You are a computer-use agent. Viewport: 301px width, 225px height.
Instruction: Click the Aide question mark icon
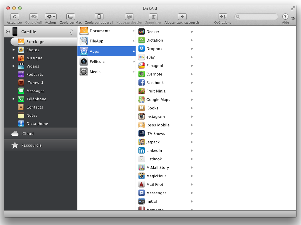[x=285, y=17]
